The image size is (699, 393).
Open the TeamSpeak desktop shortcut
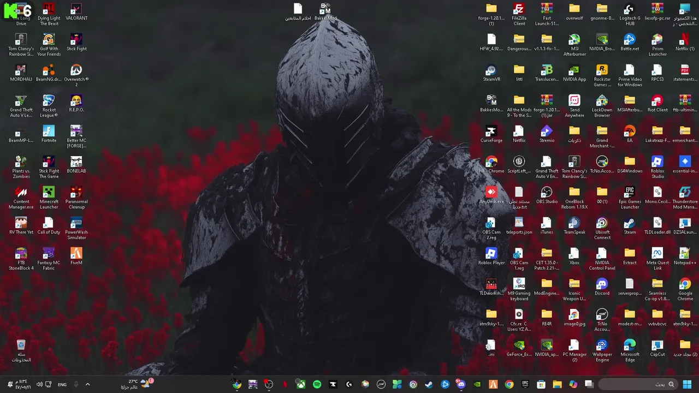point(574,227)
